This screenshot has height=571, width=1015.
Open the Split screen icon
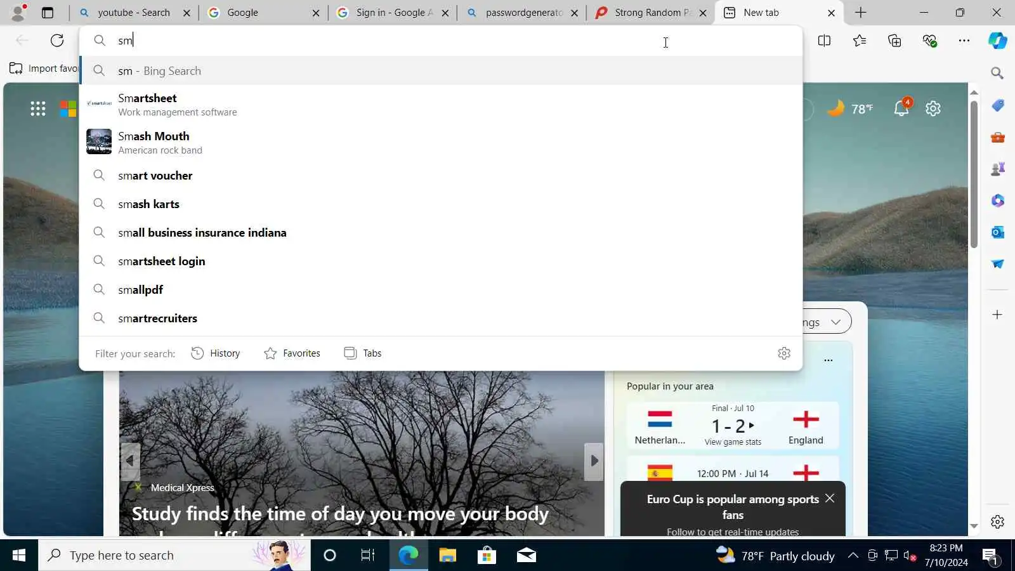click(824, 41)
